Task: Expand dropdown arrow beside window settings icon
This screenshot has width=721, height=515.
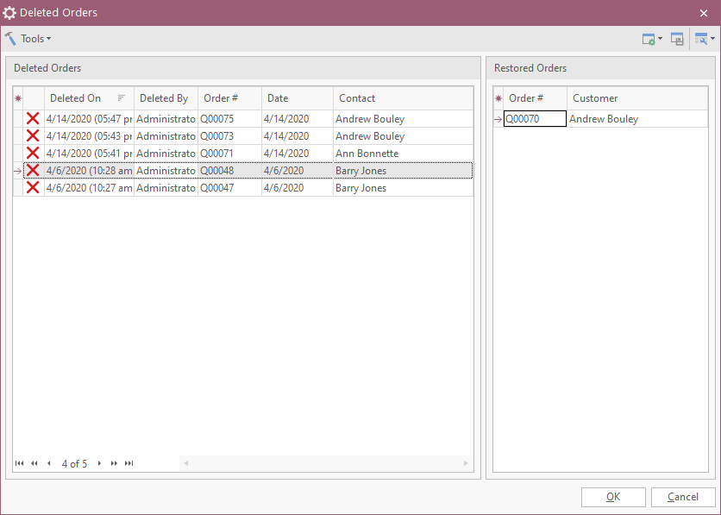Action: click(660, 39)
